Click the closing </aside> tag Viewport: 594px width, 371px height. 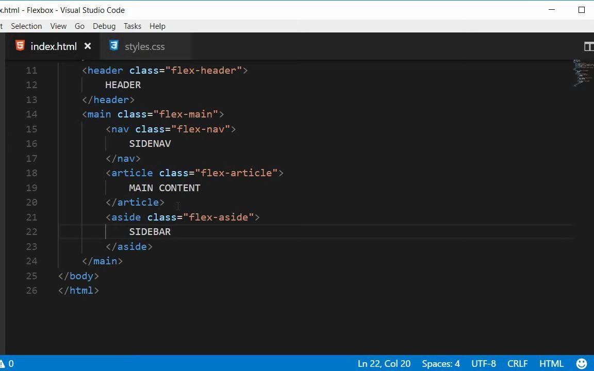coord(129,247)
